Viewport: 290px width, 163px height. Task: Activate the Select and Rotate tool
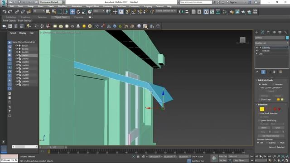(78, 12)
